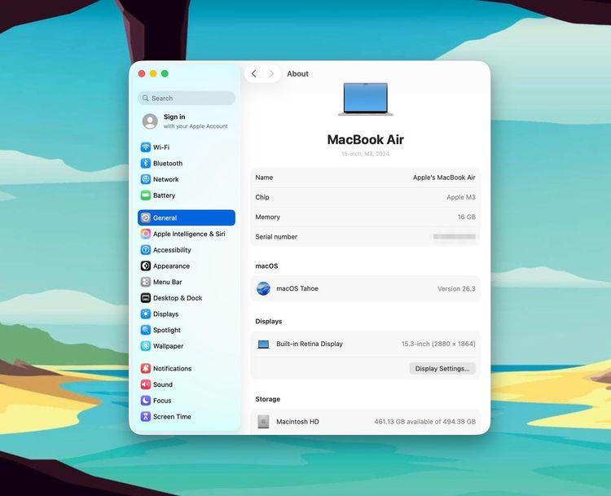Open Focus settings pane
Image resolution: width=611 pixels, height=496 pixels.
[162, 401]
